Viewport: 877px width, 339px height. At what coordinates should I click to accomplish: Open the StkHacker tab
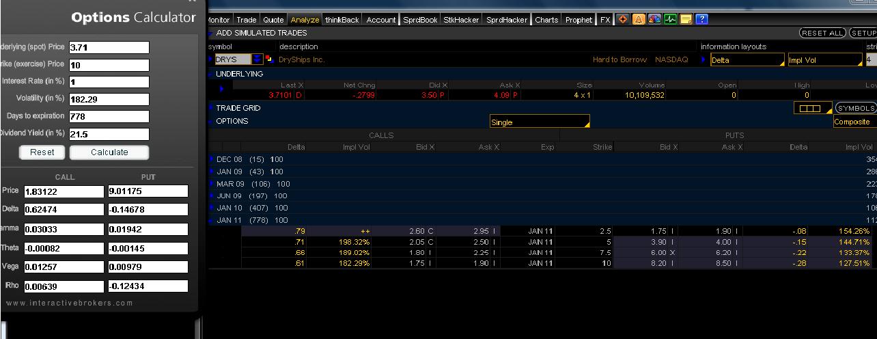(x=462, y=20)
